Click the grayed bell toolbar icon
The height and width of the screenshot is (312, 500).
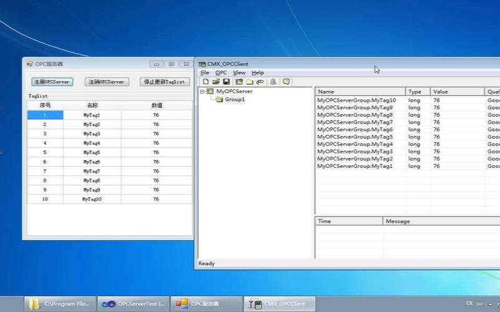coord(273,82)
